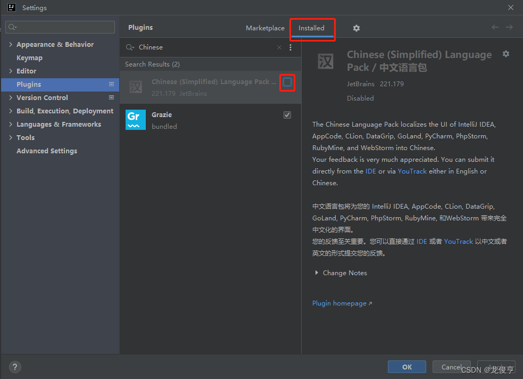Open Advanced Settings page
The width and height of the screenshot is (523, 379).
[x=47, y=151]
